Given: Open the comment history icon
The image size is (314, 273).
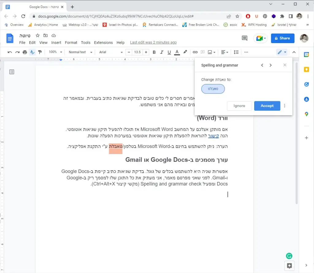Looking at the screenshot, I should (244, 38).
